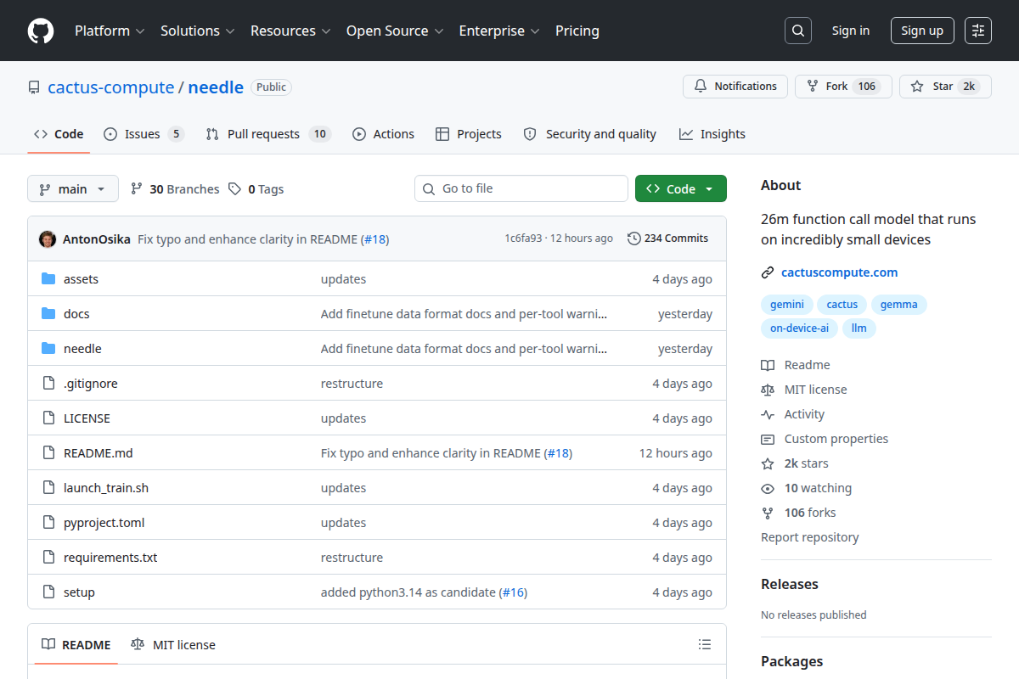This screenshot has width=1019, height=679.
Task: View 10 watching link
Action: pyautogui.click(x=806, y=488)
